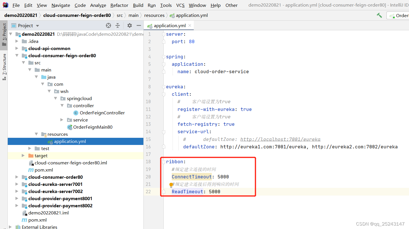Select application.yml in the project tree
The width and height of the screenshot is (409, 229).
(x=76, y=142)
